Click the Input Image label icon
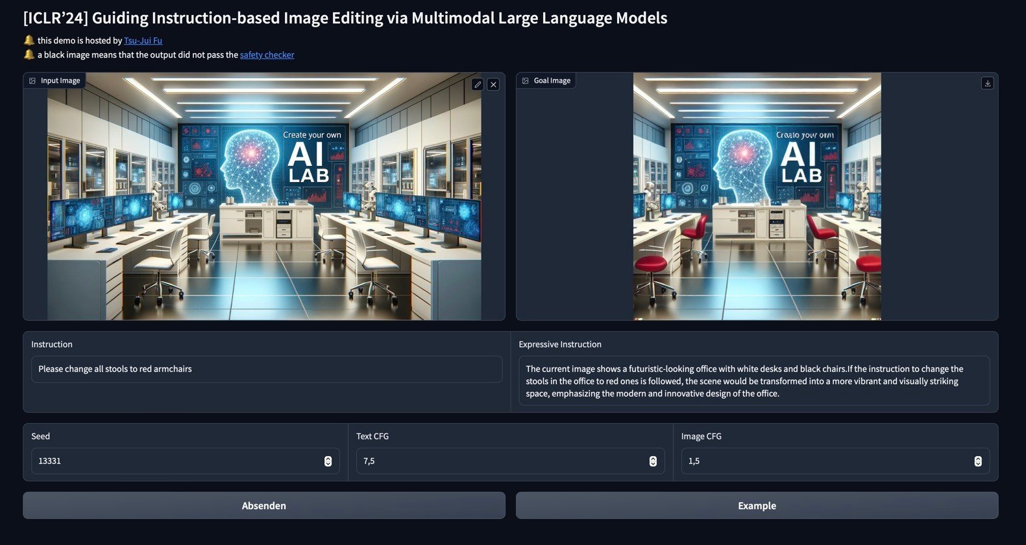 pos(32,80)
